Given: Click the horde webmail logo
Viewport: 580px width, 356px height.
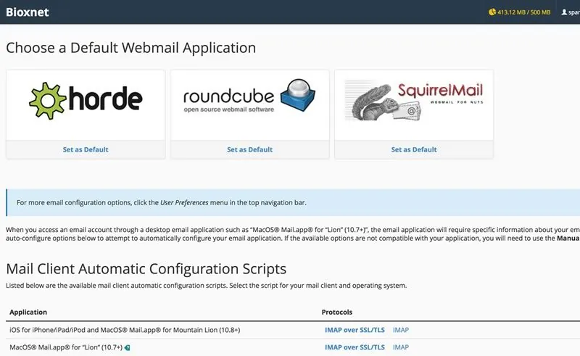Looking at the screenshot, I should (86, 99).
